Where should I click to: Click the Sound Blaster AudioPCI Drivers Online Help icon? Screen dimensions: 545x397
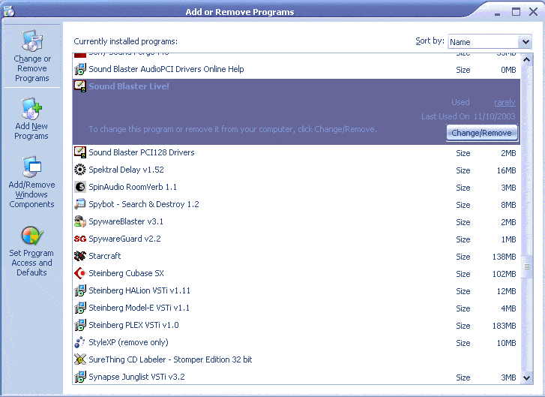click(80, 69)
